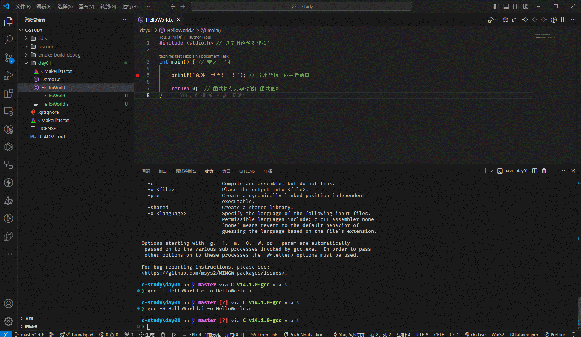Expand the cmake-build-debug folder
The image size is (581, 337).
coord(59,55)
